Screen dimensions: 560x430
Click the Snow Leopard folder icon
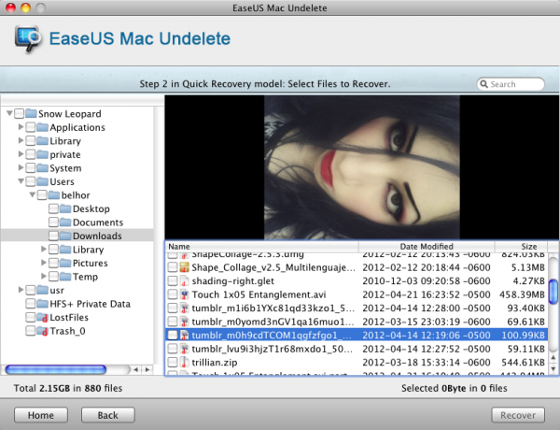[31, 113]
